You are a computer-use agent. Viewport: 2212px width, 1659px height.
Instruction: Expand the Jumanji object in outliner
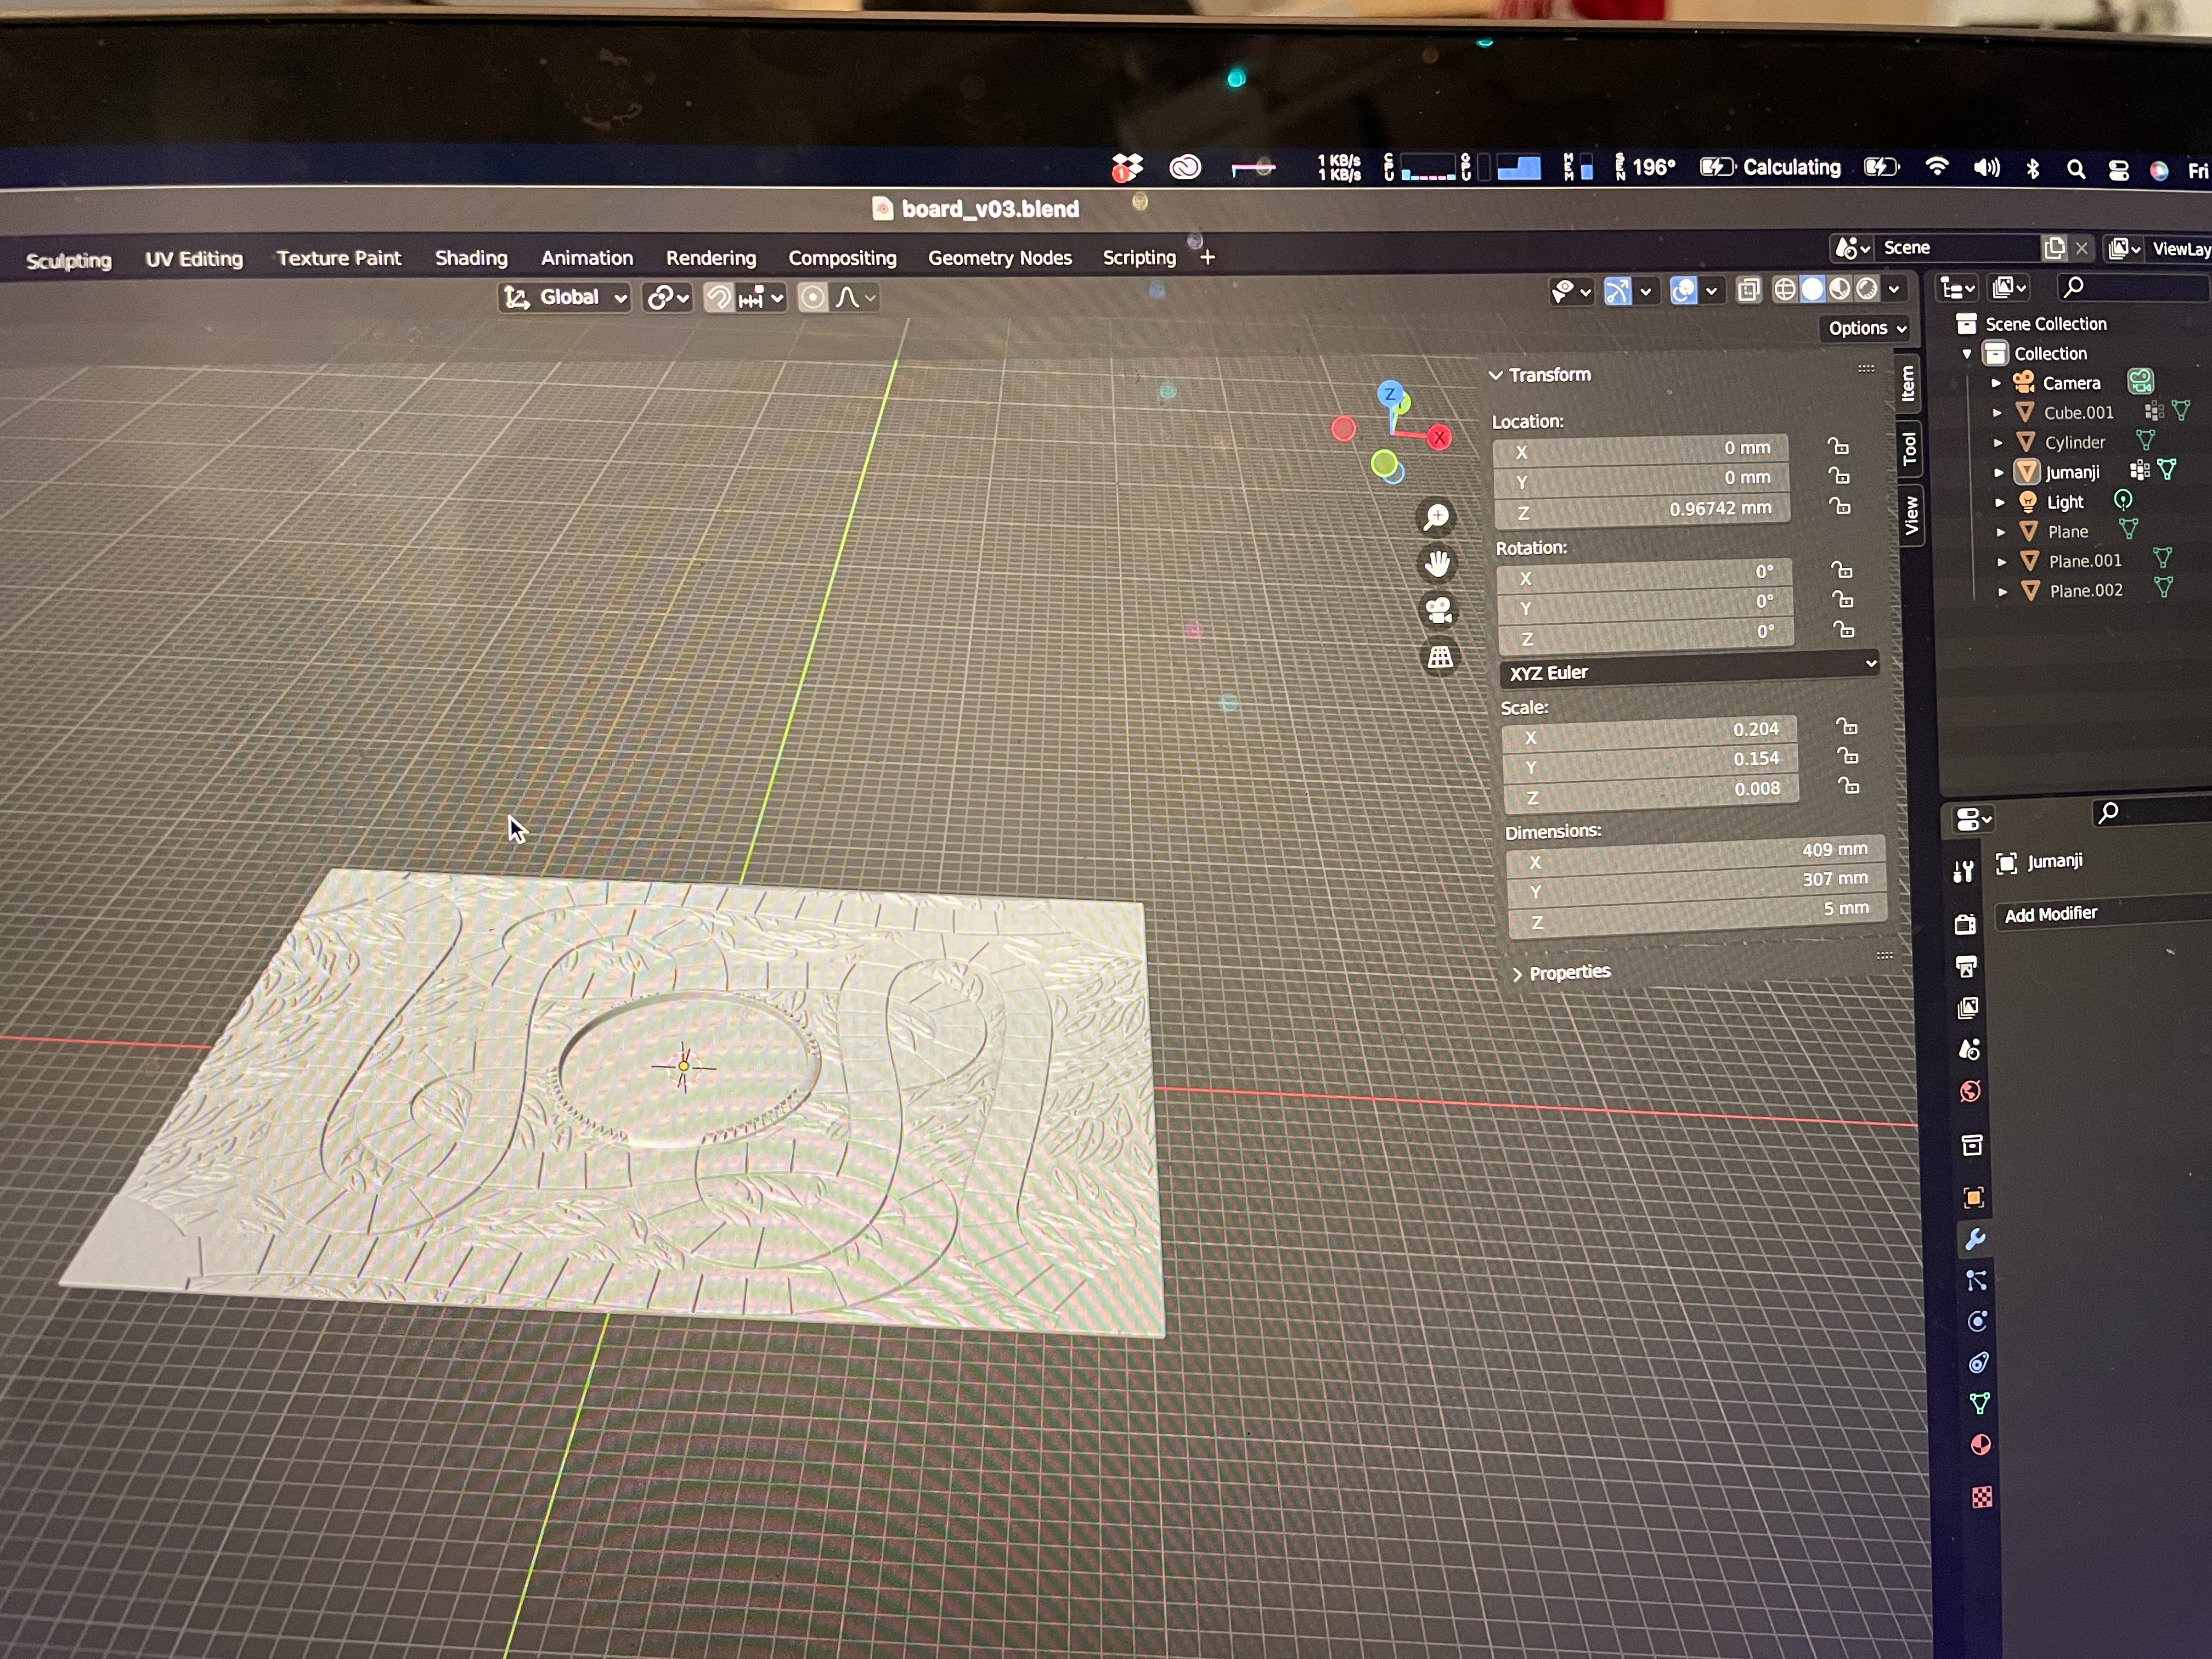tap(1998, 472)
